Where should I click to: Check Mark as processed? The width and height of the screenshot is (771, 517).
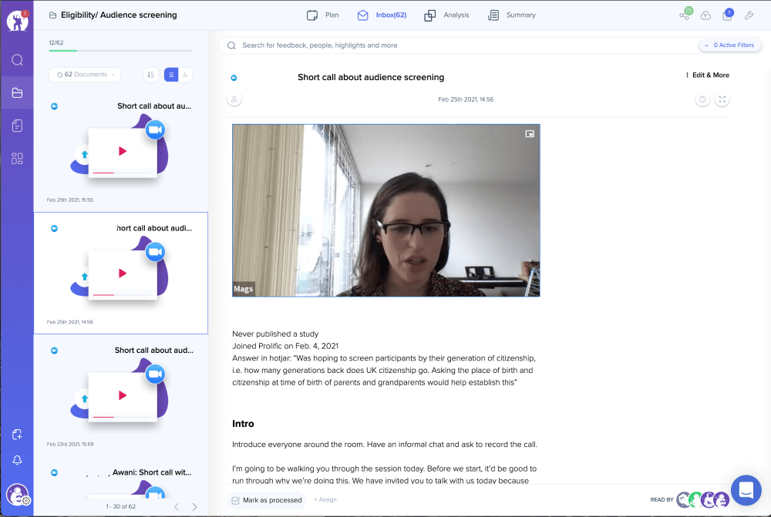267,500
